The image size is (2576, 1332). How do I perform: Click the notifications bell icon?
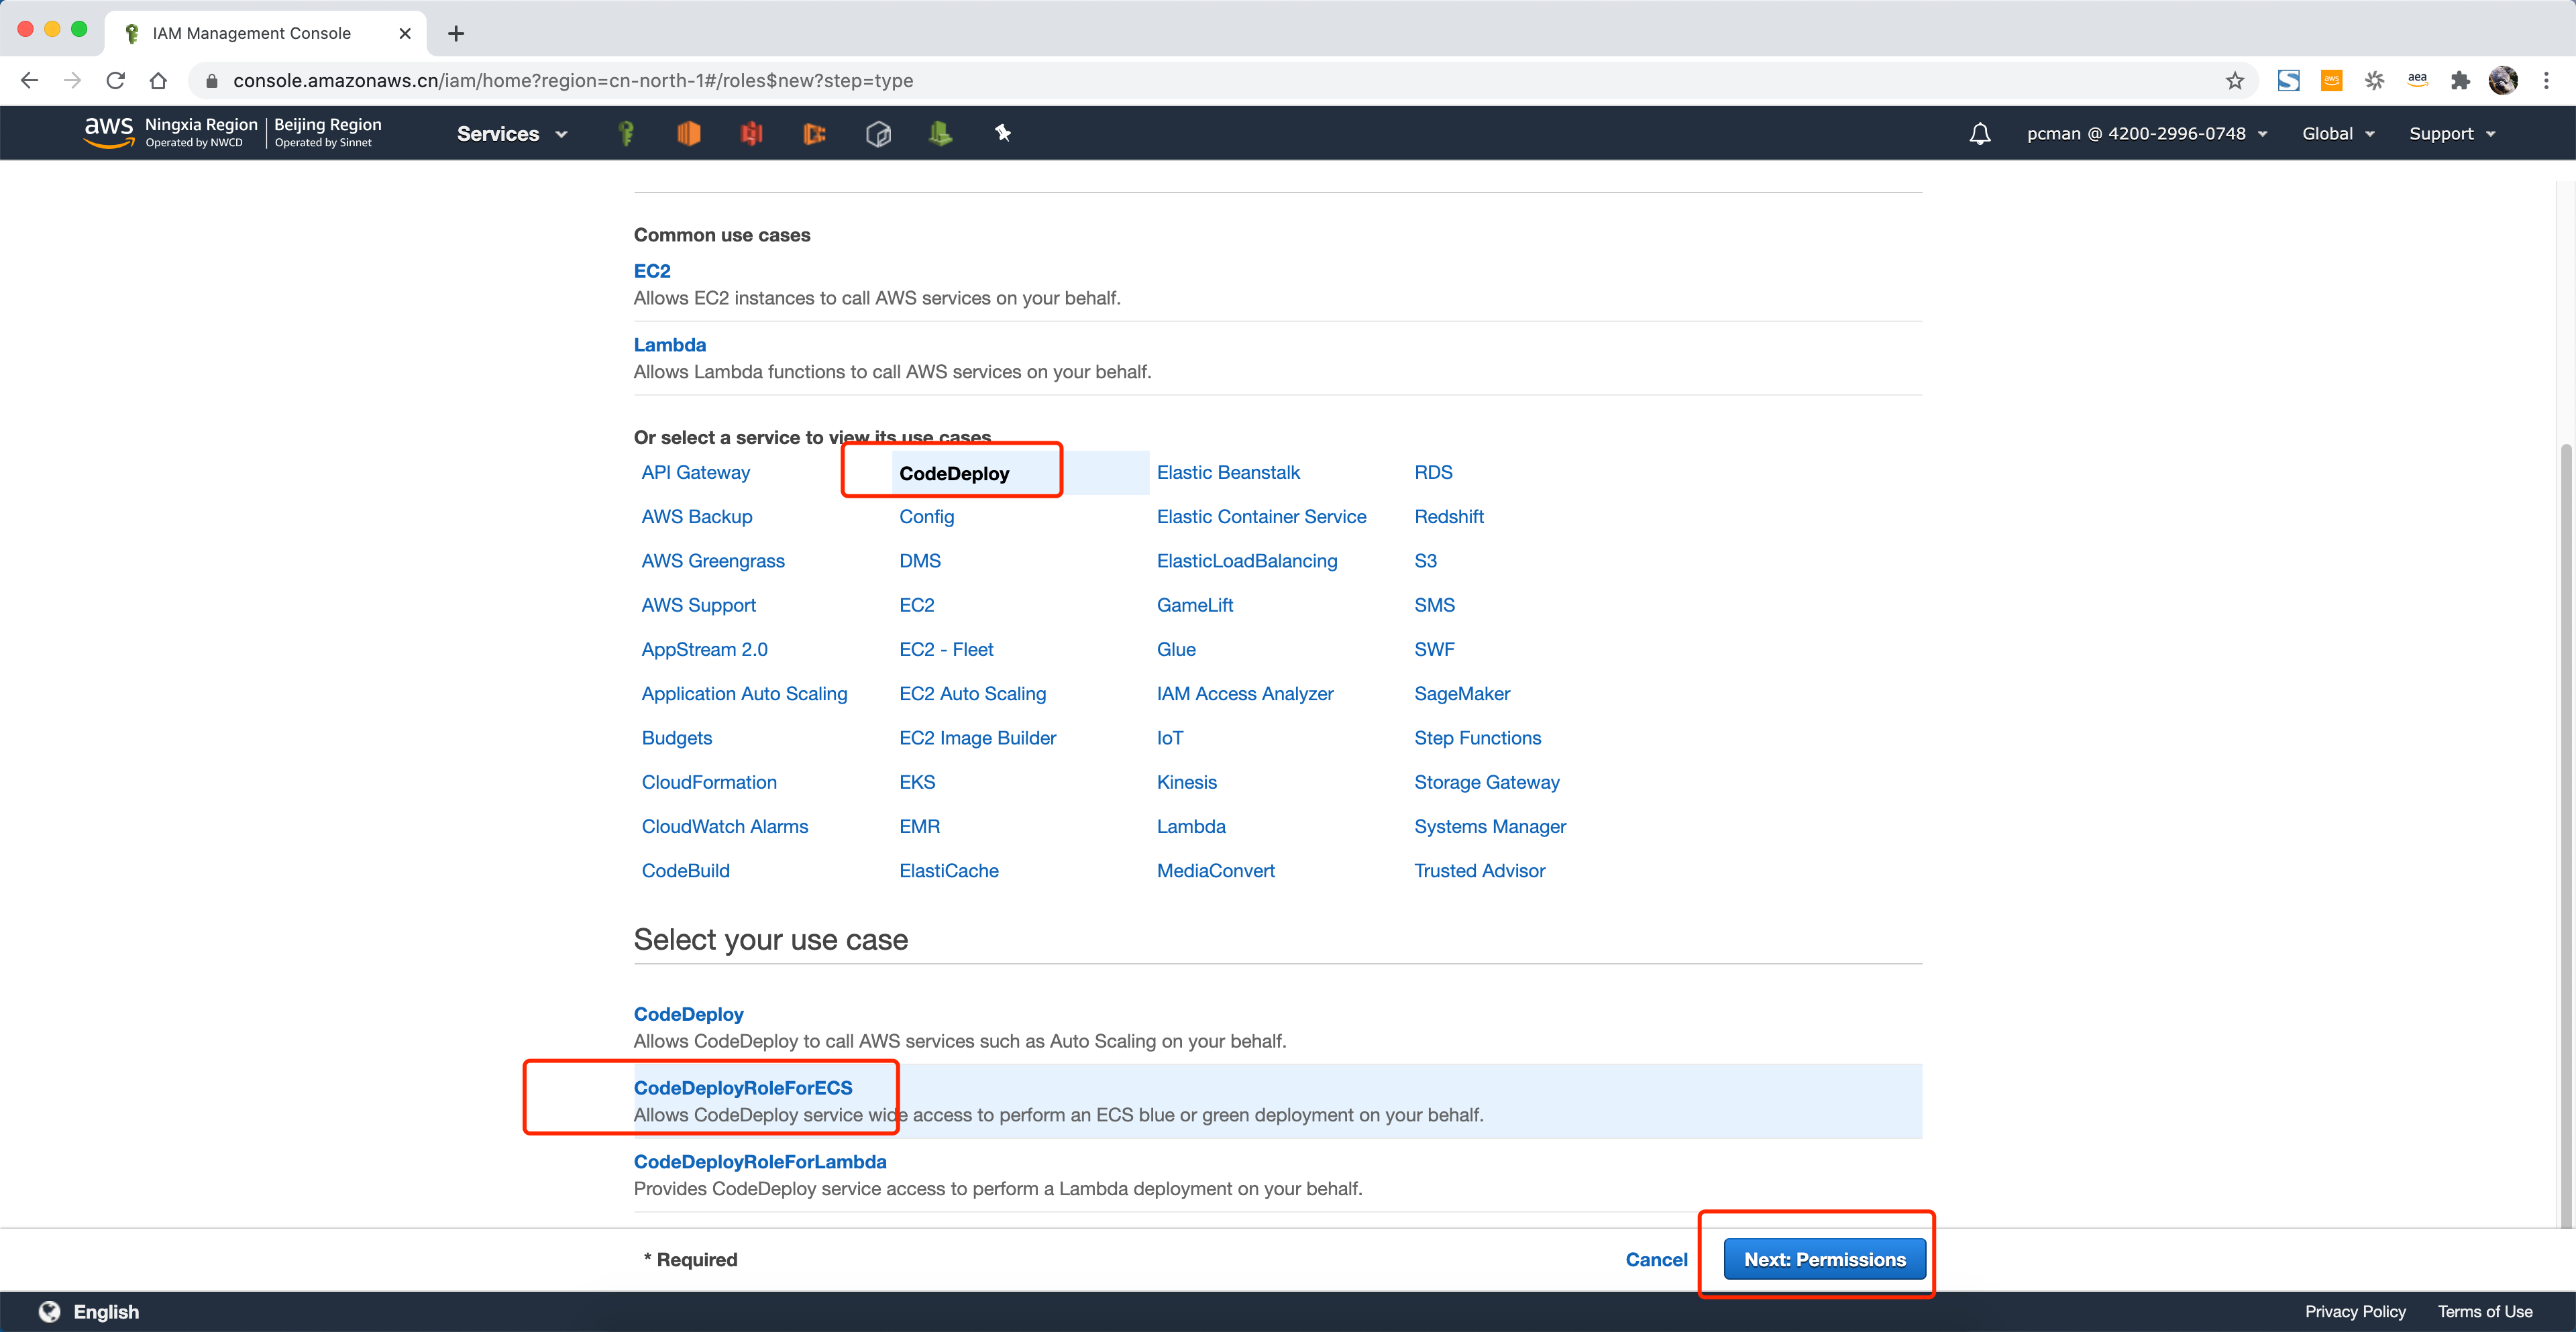(1980, 133)
